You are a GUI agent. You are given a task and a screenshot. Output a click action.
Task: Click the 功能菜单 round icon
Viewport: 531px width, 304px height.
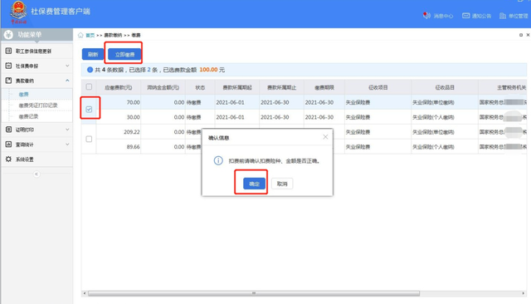(x=8, y=34)
